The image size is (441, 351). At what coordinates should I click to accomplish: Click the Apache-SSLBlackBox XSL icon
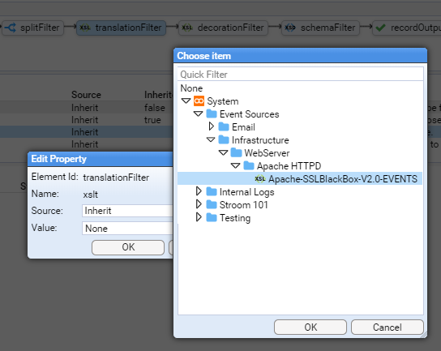260,178
